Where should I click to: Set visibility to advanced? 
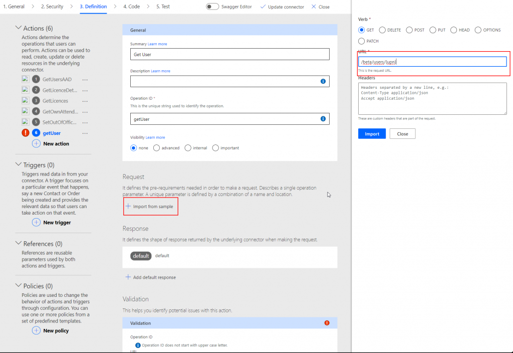pos(156,148)
